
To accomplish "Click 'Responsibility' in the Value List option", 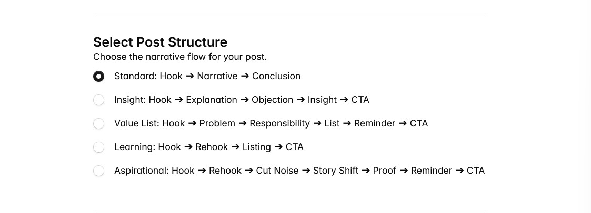I will (279, 123).
